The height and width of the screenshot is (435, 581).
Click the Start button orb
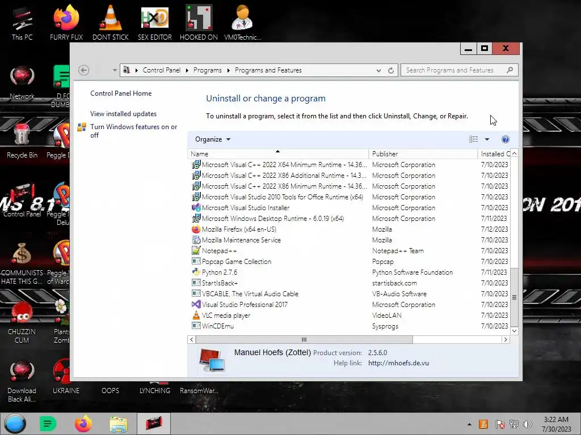click(15, 424)
